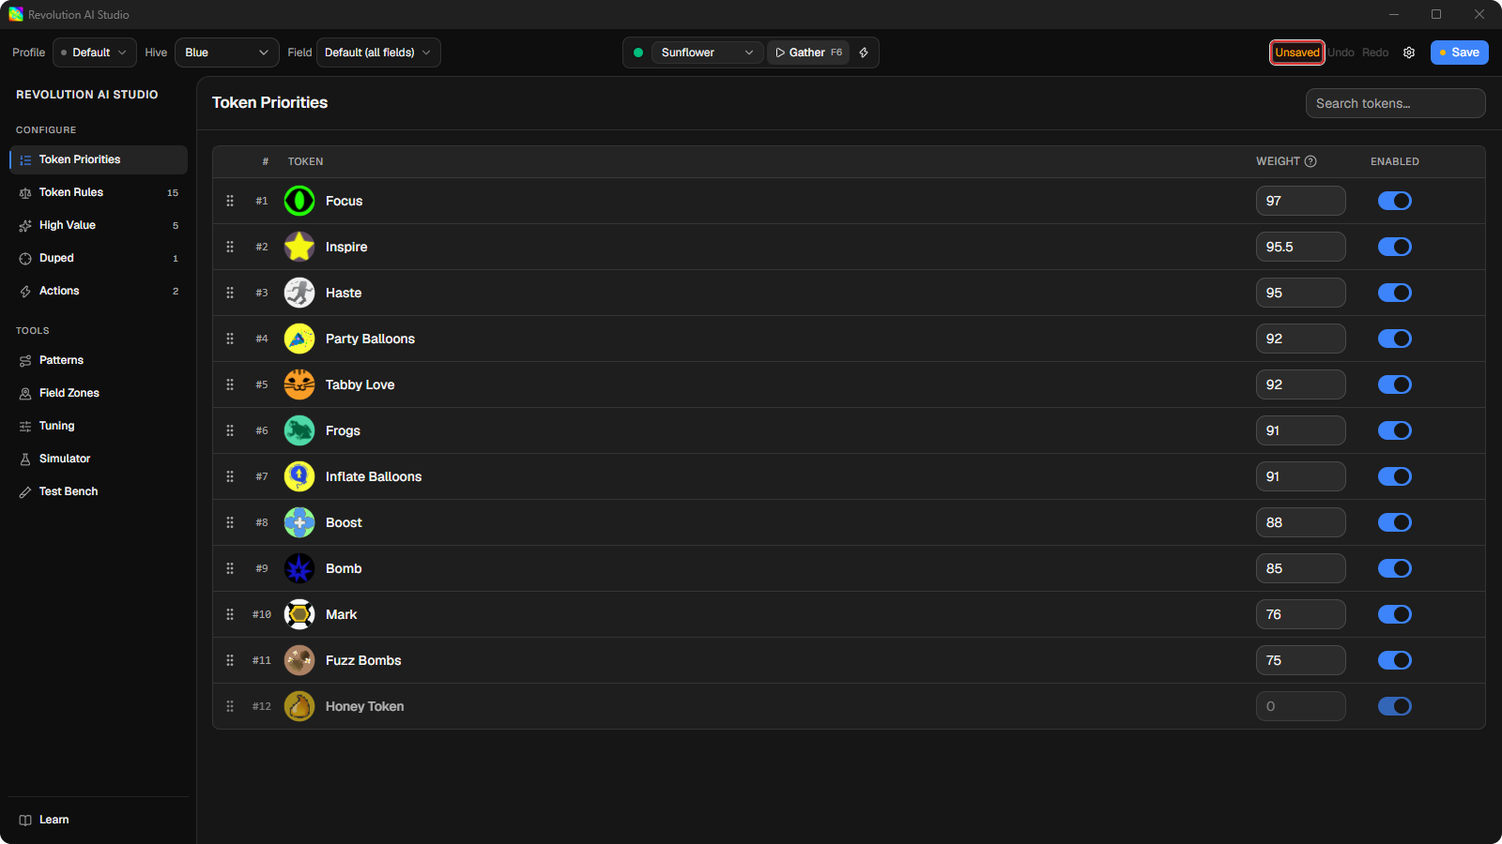Click the Fuzz Bombs token icon
The image size is (1502, 844).
[299, 660]
